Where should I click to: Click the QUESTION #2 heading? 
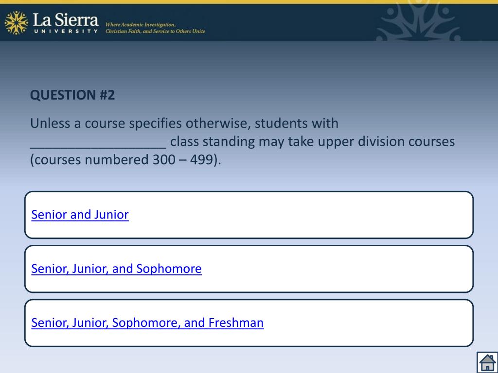pyautogui.click(x=72, y=95)
